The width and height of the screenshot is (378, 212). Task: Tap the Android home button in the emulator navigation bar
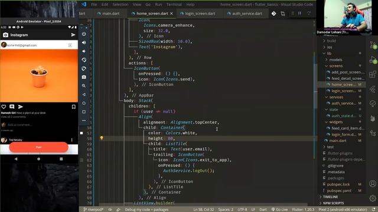coord(38,158)
